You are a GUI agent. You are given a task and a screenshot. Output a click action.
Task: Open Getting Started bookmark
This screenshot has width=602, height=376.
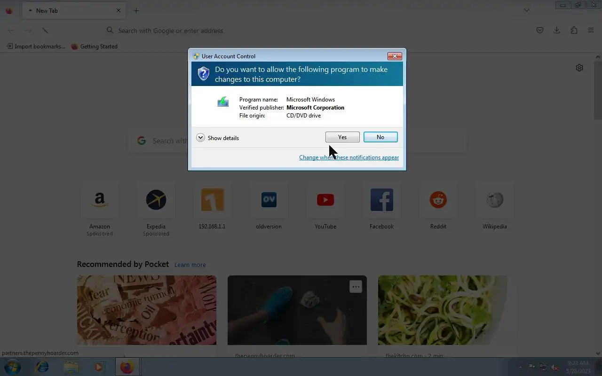point(94,47)
